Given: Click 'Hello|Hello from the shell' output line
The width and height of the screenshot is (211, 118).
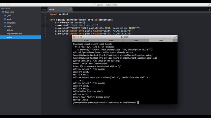Looking at the screenshot, I should (x=88, y=91).
